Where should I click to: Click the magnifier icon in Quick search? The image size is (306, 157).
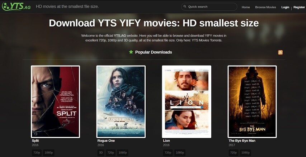[185, 6]
